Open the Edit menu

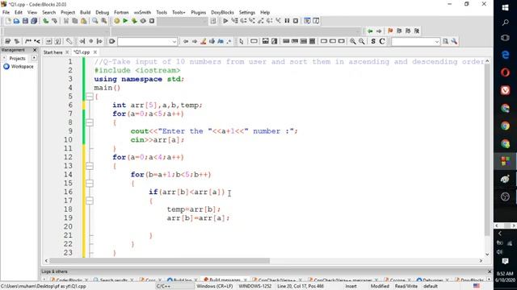tap(19, 13)
